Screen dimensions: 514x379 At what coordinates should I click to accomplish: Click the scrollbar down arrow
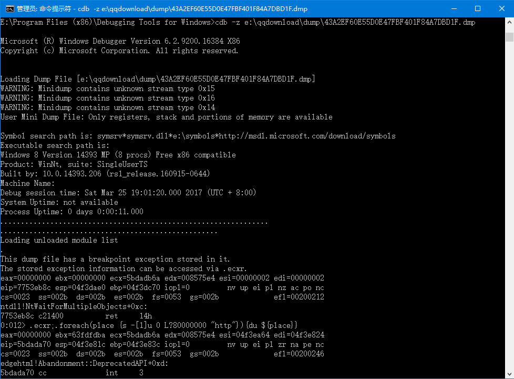(x=509, y=374)
